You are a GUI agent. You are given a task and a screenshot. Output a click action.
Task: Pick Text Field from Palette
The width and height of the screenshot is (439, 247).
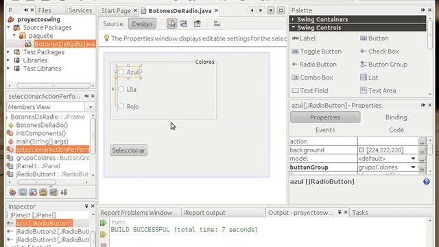tap(310, 91)
